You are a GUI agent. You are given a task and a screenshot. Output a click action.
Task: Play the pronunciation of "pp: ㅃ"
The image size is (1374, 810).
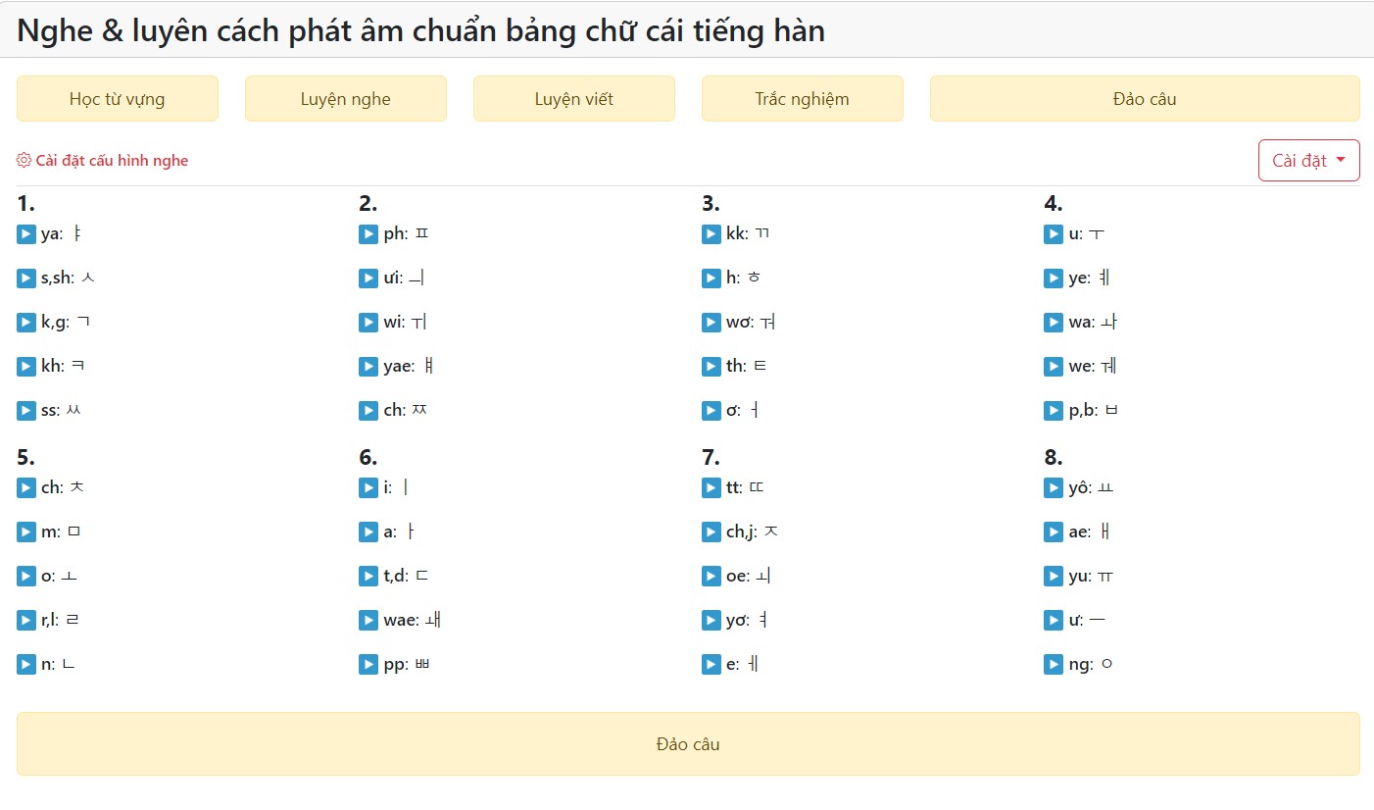368,664
